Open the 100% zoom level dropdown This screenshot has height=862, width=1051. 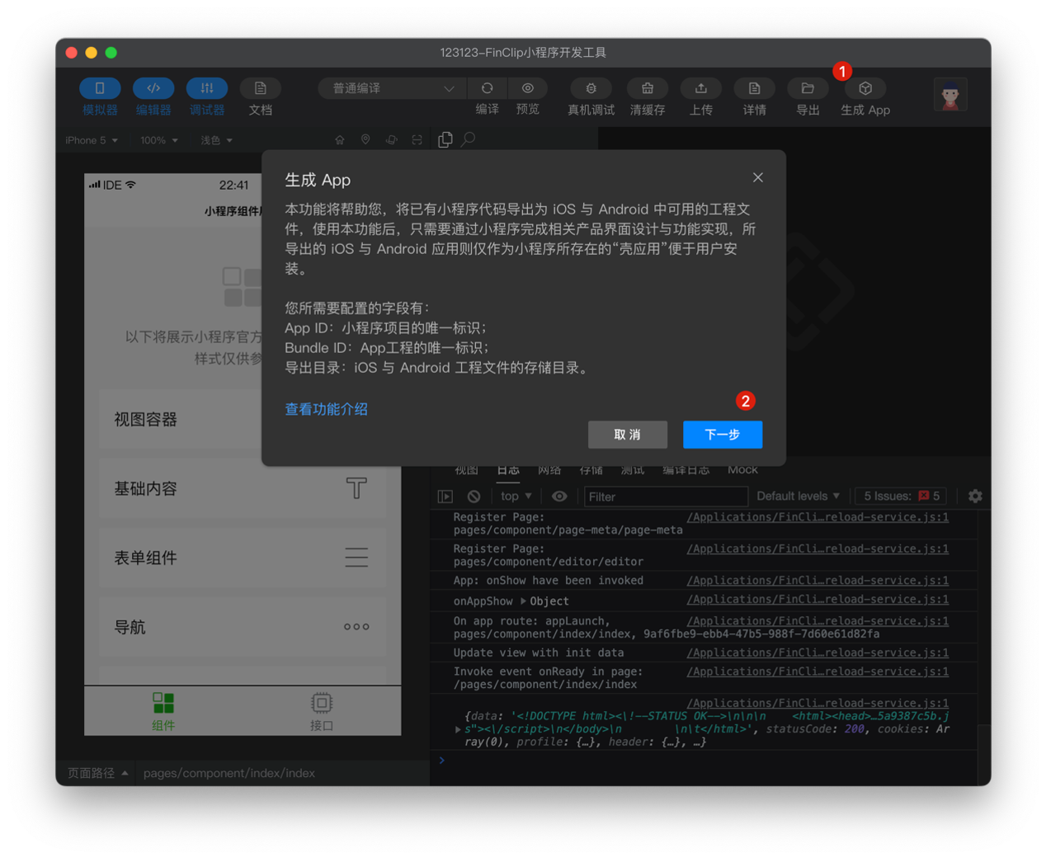(159, 140)
